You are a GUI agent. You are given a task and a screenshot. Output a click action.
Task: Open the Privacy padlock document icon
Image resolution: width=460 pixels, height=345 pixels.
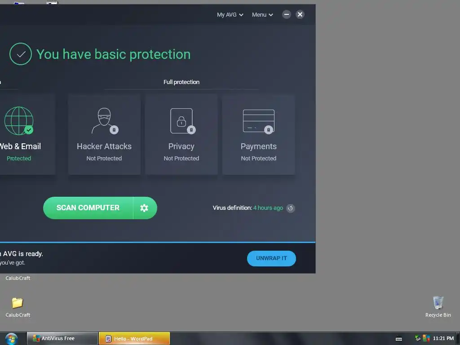(182, 121)
